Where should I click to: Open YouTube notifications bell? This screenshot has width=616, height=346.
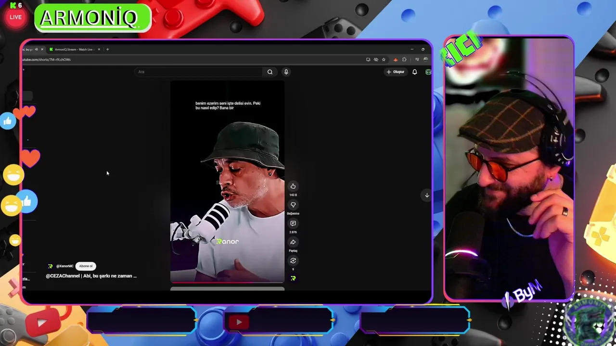click(x=414, y=72)
